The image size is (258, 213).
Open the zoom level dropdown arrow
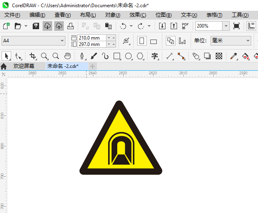(226, 26)
